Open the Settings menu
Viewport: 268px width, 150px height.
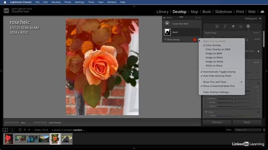tap(80, 2)
